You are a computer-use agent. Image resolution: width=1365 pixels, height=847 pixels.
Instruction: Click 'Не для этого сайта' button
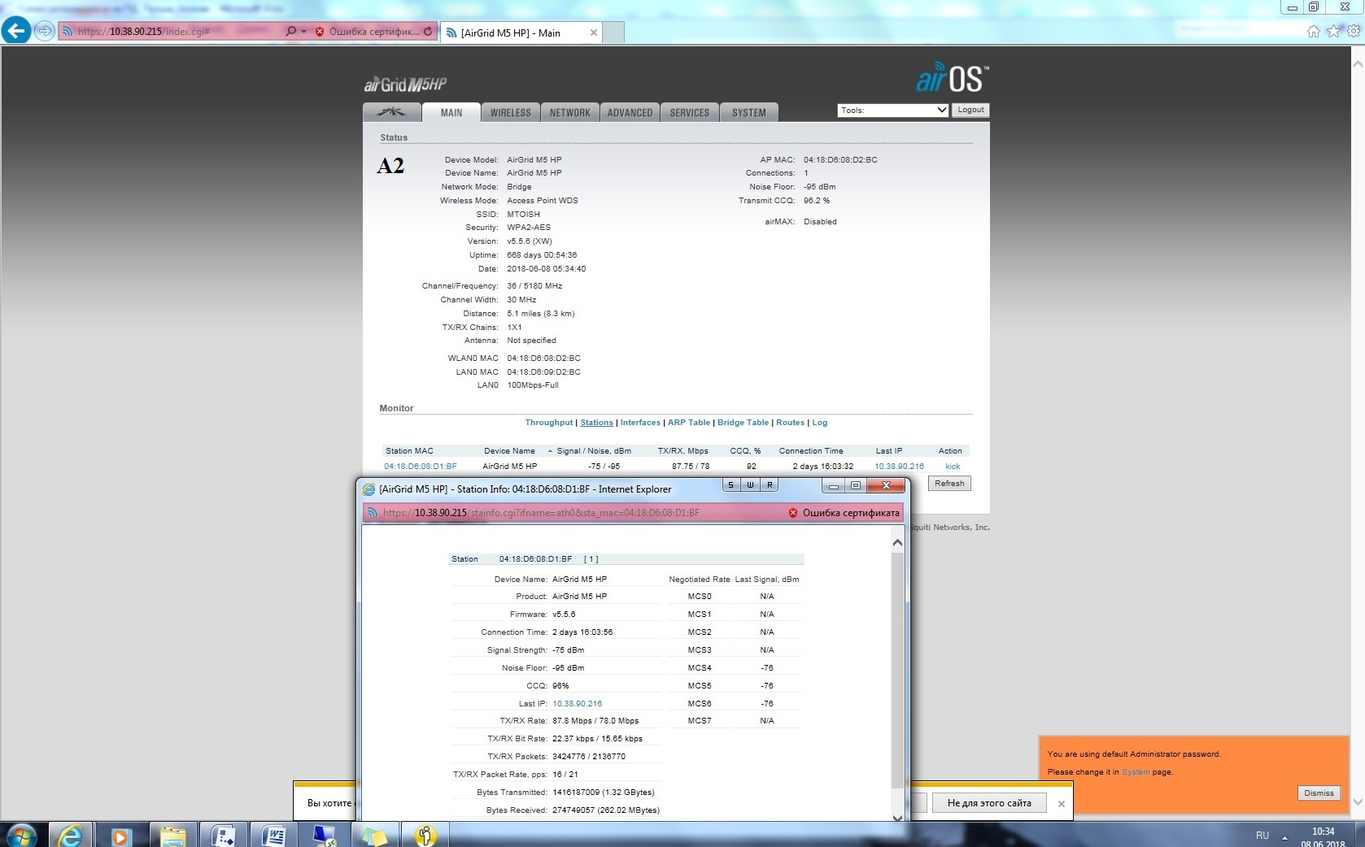coord(989,803)
